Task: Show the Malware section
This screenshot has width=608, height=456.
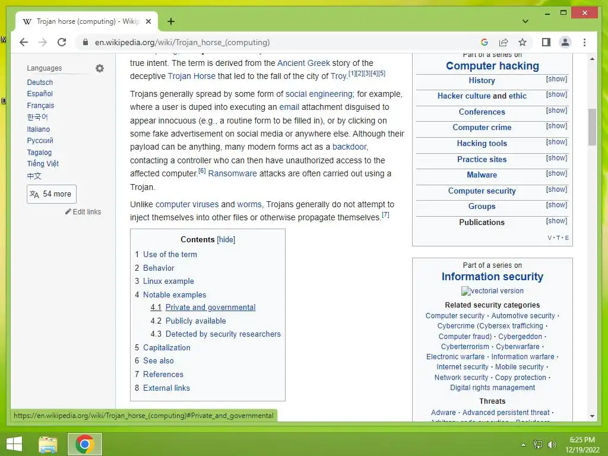Action: point(556,173)
